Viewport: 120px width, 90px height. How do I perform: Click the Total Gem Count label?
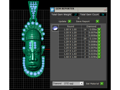(89, 14)
